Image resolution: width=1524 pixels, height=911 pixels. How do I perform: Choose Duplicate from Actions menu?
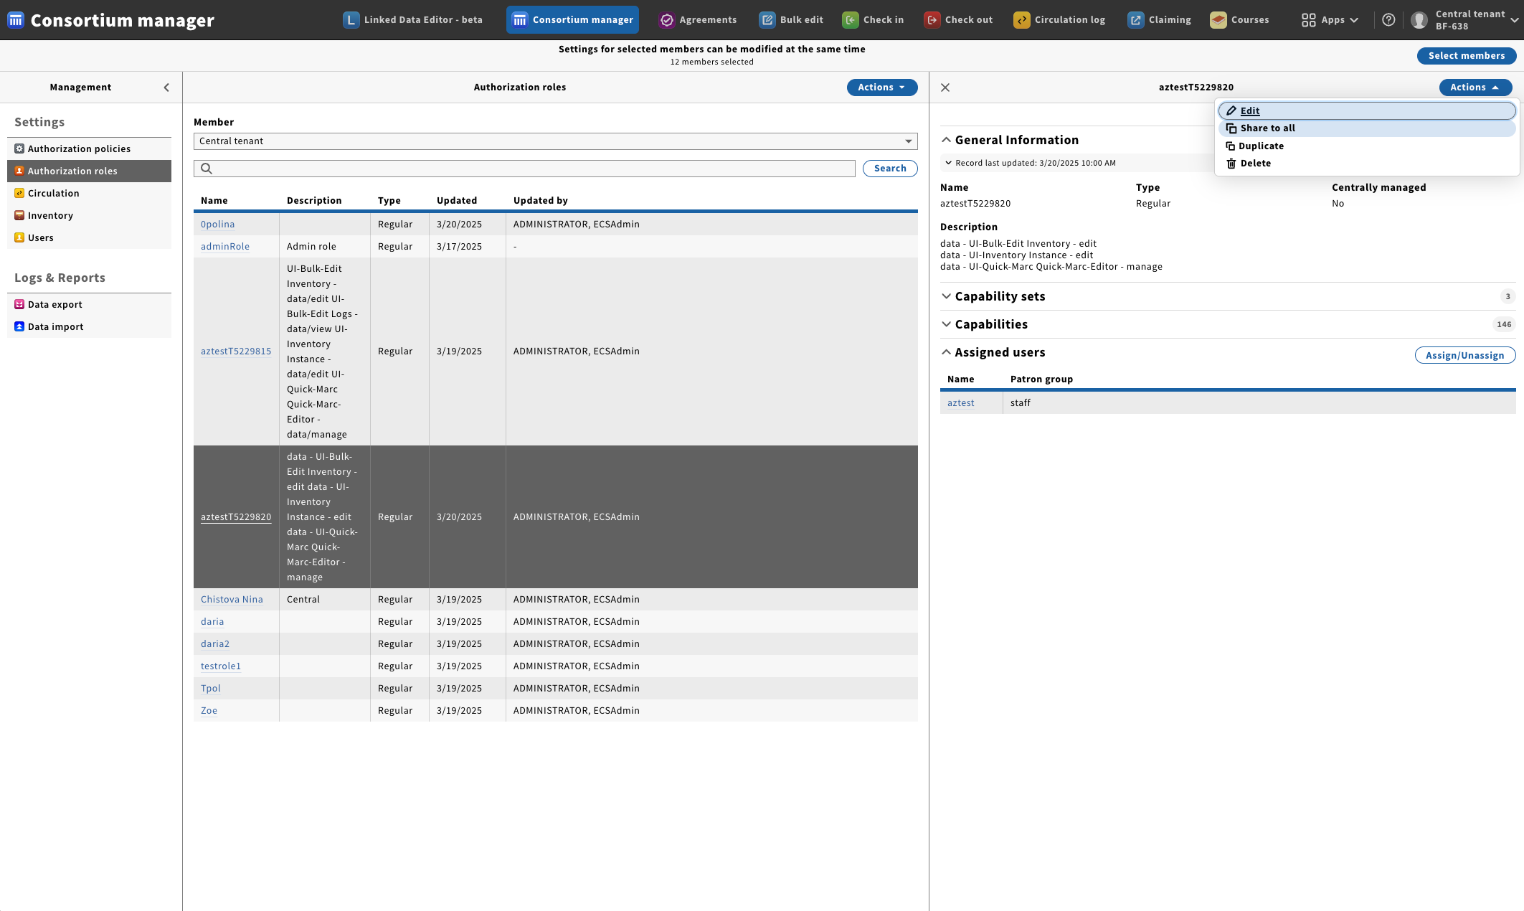click(x=1367, y=146)
